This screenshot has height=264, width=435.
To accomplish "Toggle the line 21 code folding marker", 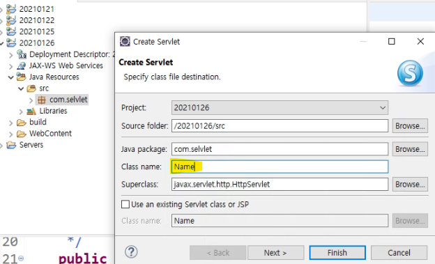I will [x=21, y=258].
